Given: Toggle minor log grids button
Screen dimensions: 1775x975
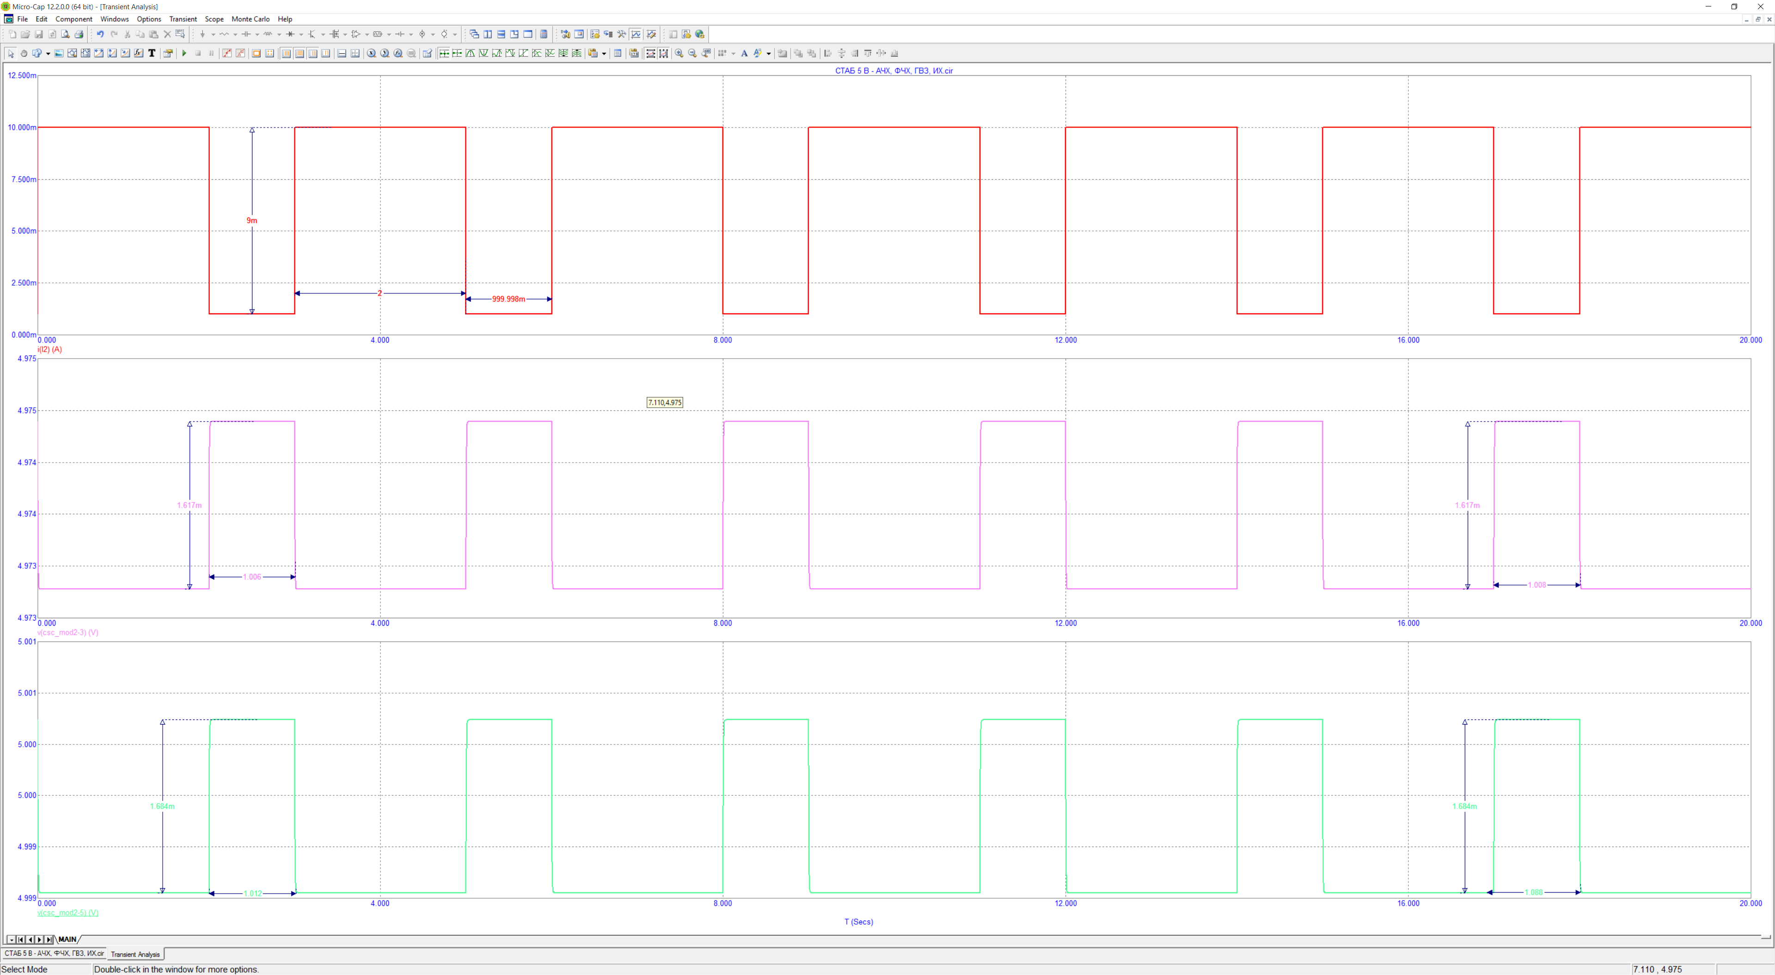Looking at the screenshot, I should (x=313, y=53).
